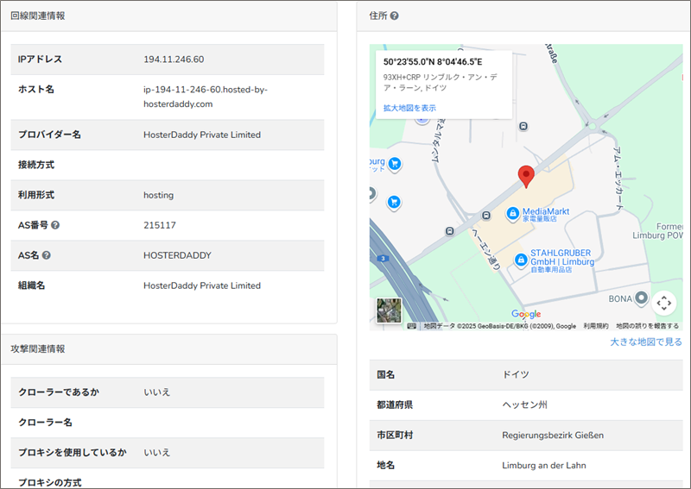Click the help icon next to 住所
The width and height of the screenshot is (691, 489).
395,16
